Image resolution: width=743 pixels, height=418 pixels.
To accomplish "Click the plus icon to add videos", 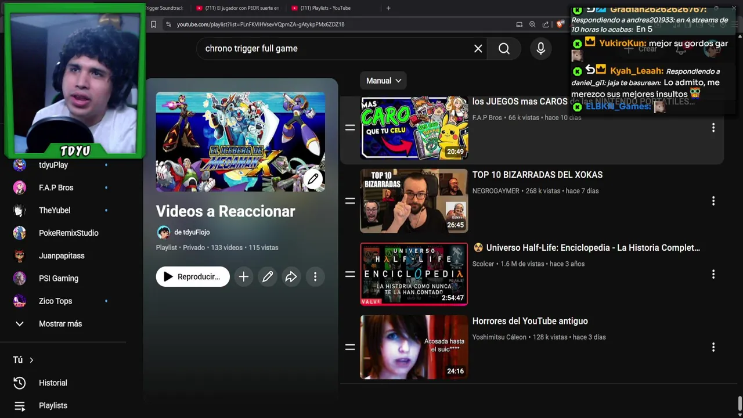I will point(244,277).
